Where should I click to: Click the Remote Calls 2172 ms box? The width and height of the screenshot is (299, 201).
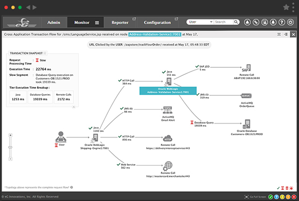pyautogui.click(x=64, y=97)
